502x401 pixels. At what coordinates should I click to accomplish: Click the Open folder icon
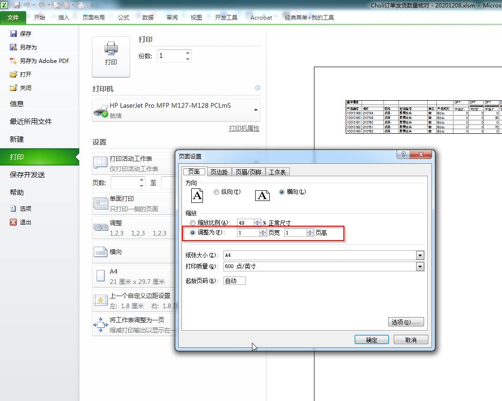click(14, 74)
